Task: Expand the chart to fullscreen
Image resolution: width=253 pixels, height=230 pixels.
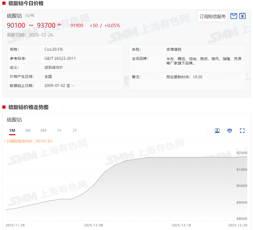Action: click(242, 131)
